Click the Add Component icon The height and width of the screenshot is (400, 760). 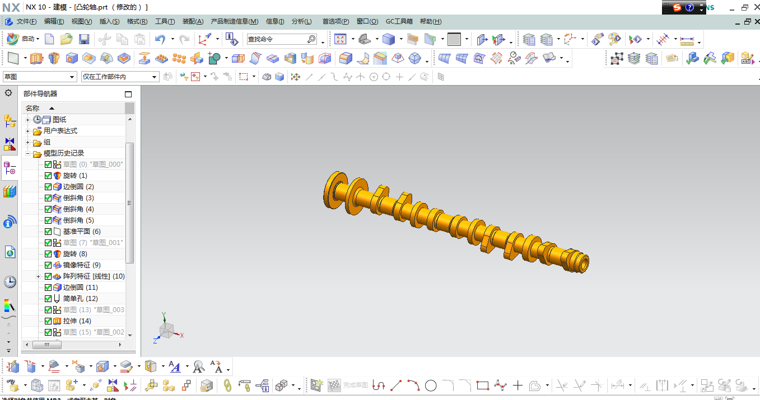click(x=71, y=385)
